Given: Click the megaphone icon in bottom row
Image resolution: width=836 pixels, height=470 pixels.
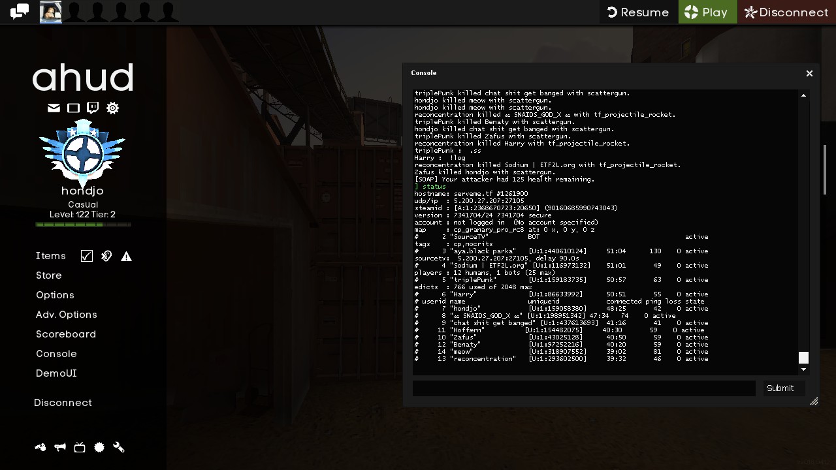Looking at the screenshot, I should [60, 447].
